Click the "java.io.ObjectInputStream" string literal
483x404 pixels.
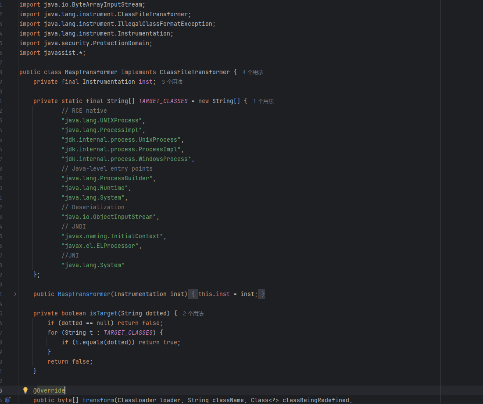[110, 217]
